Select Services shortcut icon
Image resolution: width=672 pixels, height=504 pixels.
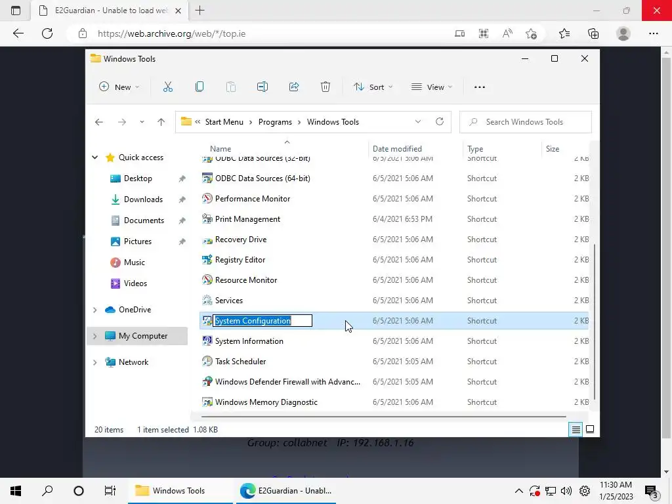pos(207,300)
